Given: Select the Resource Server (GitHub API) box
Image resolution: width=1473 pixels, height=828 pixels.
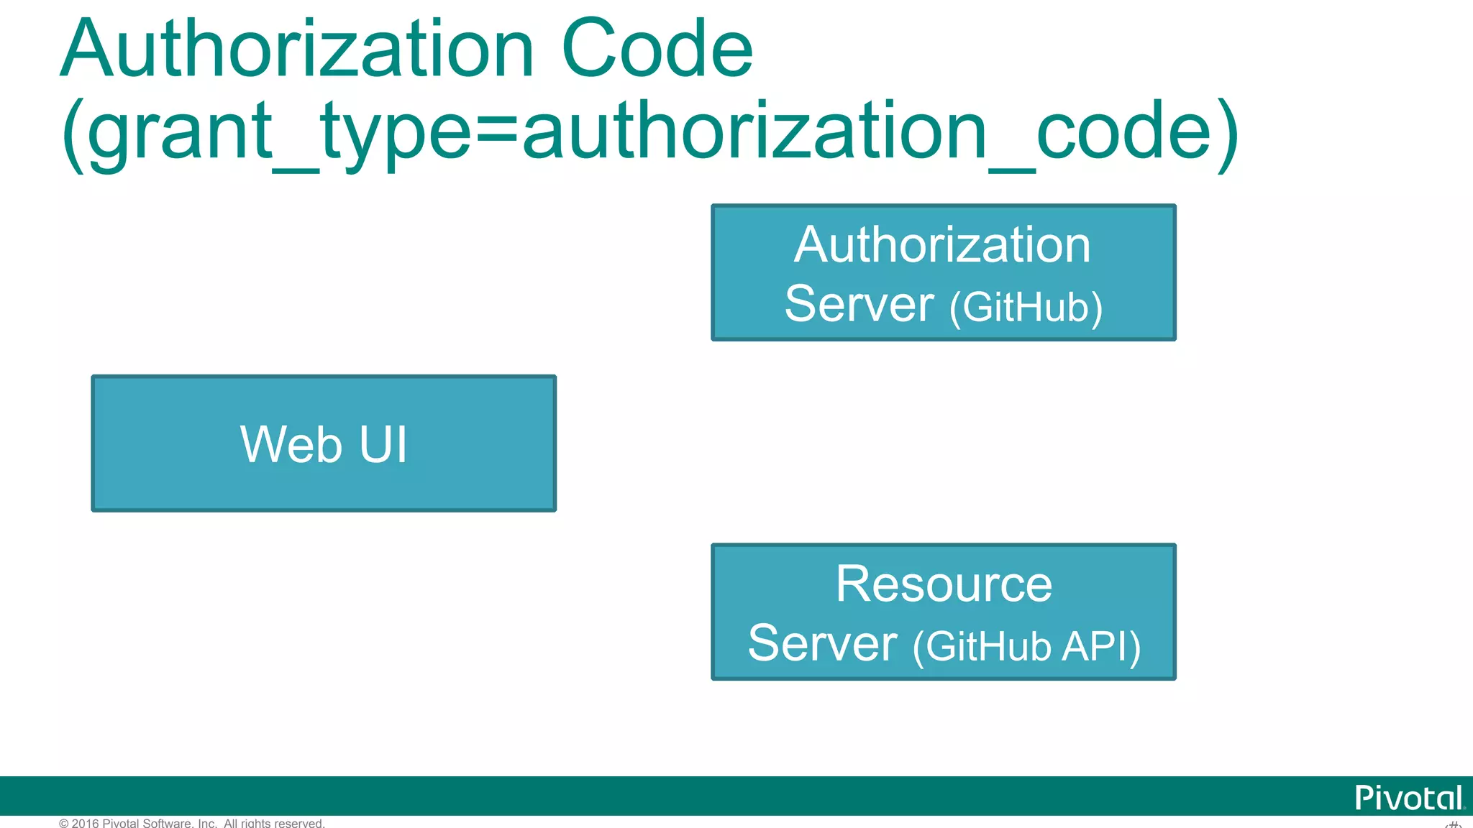Looking at the screenshot, I should [x=944, y=612].
